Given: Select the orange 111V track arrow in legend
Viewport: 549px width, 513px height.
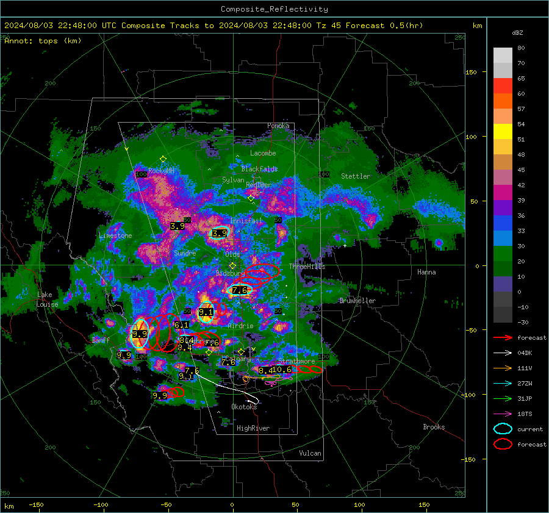Looking at the screenshot, I should point(503,368).
